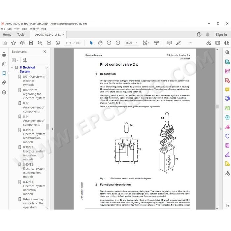Click the share link icon
Image resolution: width=231 pixels, height=231 pixels.
(x=209, y=43)
